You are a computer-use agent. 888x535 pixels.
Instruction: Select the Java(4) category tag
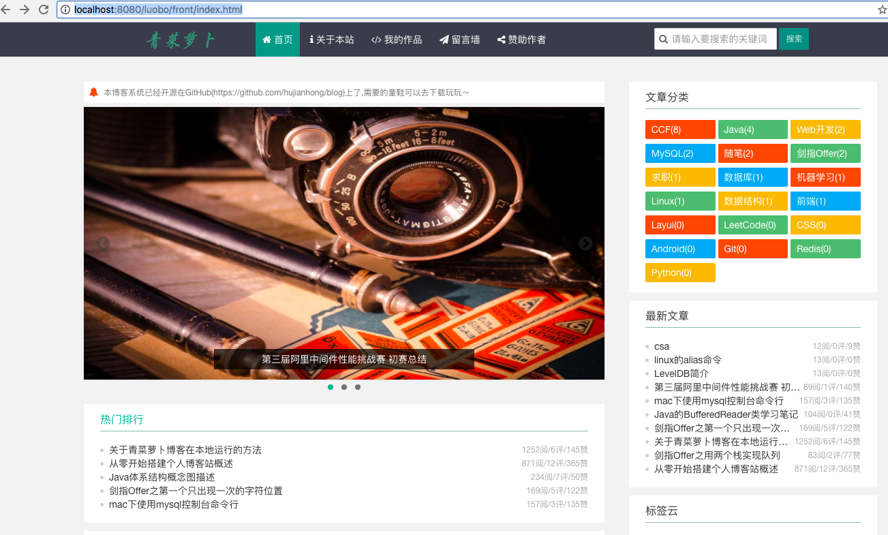[x=753, y=129]
